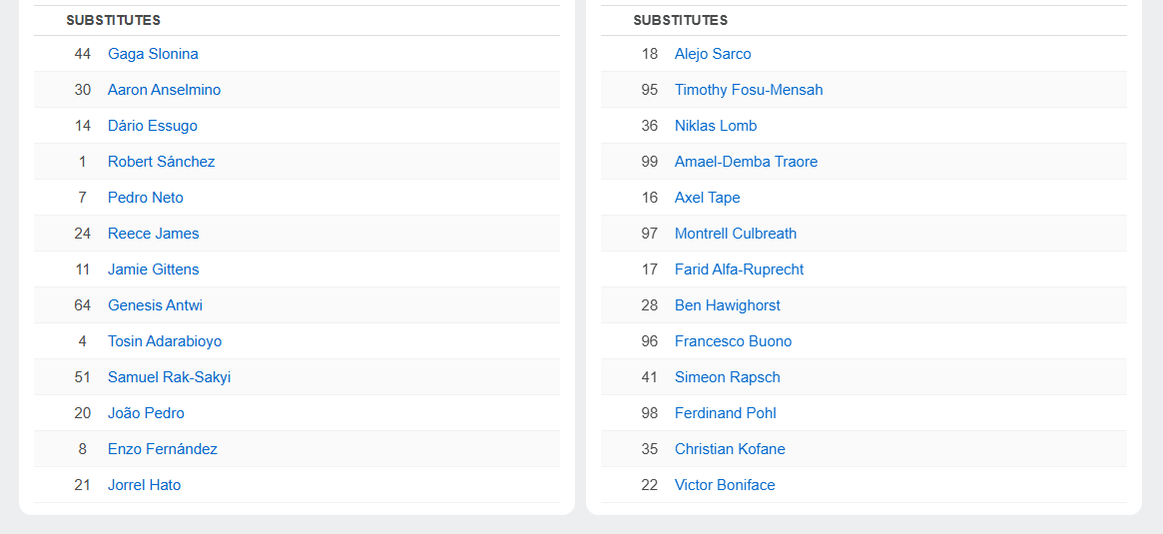Screen dimensions: 1163x534
Task: Click Francesco Buono's name
Action: pos(733,341)
